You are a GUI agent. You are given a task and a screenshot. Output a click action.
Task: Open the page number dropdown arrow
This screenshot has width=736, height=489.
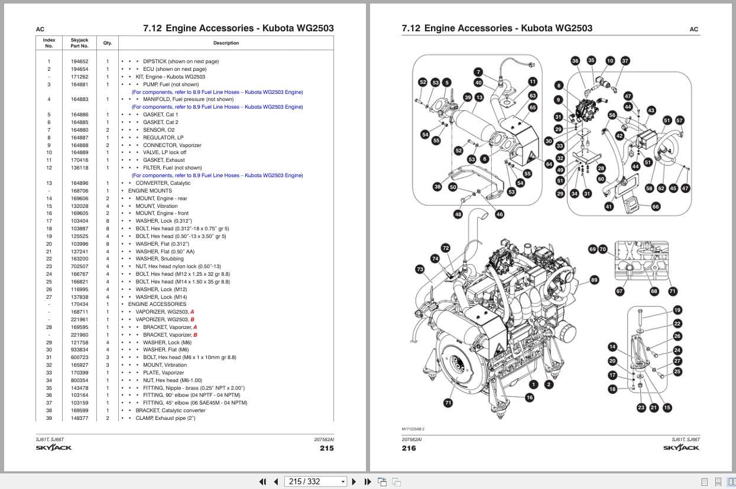[x=343, y=482]
